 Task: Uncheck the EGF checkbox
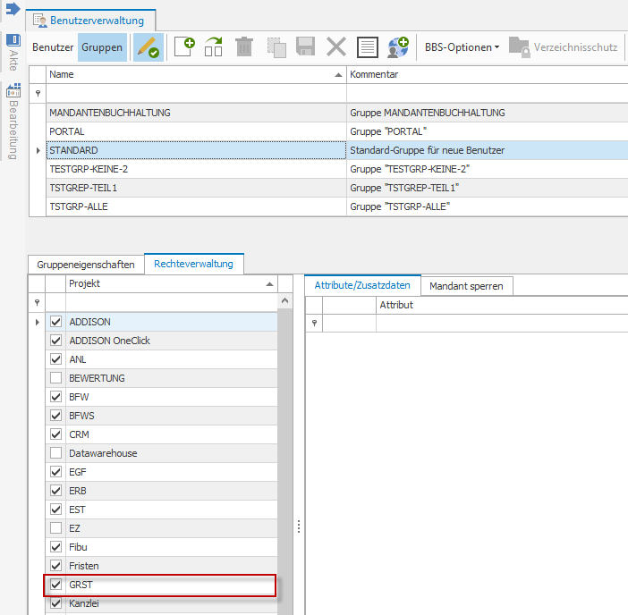(55, 472)
